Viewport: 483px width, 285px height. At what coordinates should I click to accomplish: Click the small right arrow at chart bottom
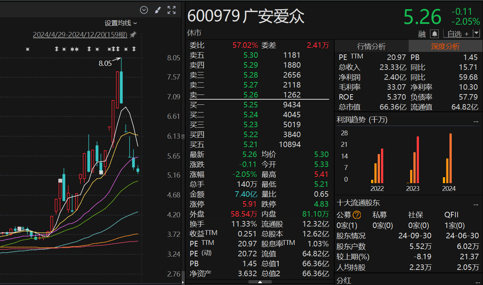(x=183, y=282)
